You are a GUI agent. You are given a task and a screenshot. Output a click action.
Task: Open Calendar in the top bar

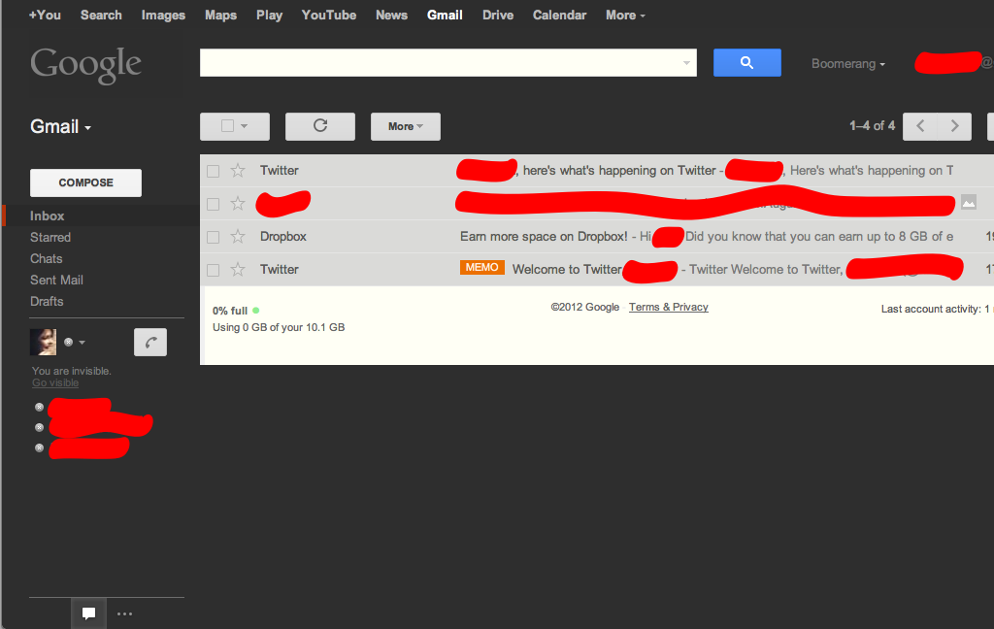[559, 16]
